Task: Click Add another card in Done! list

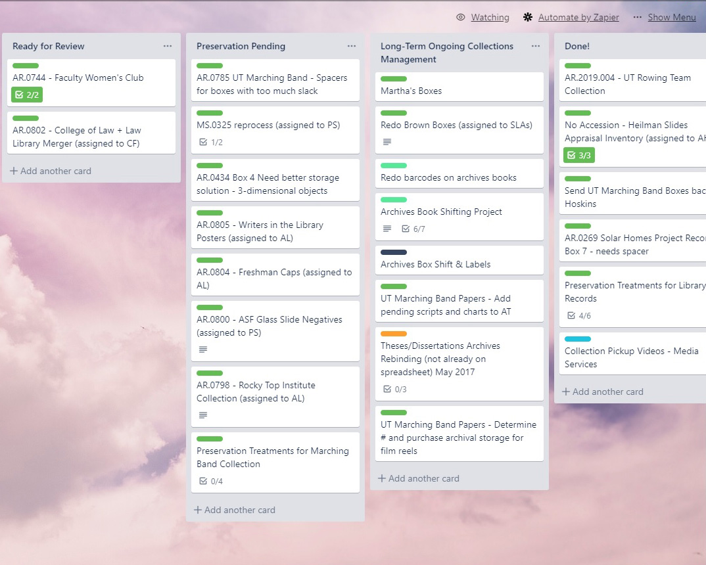Action: (x=601, y=392)
